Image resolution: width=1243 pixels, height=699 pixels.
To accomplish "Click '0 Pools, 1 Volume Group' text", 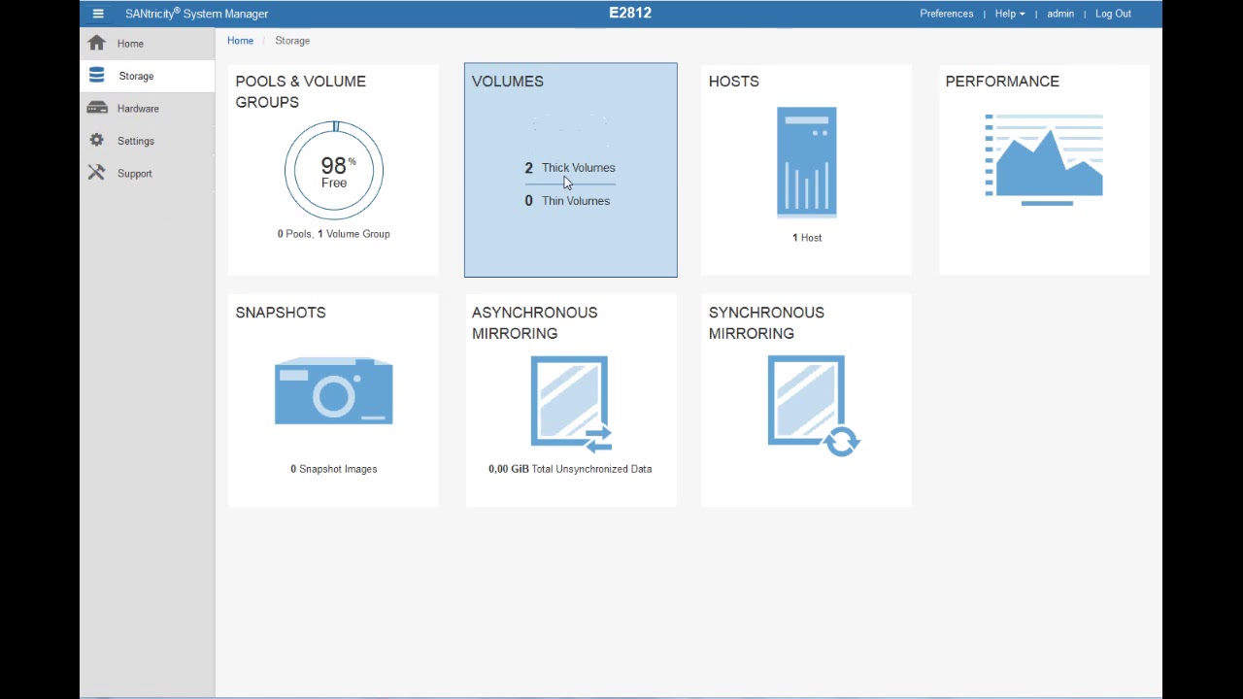I will [x=334, y=234].
